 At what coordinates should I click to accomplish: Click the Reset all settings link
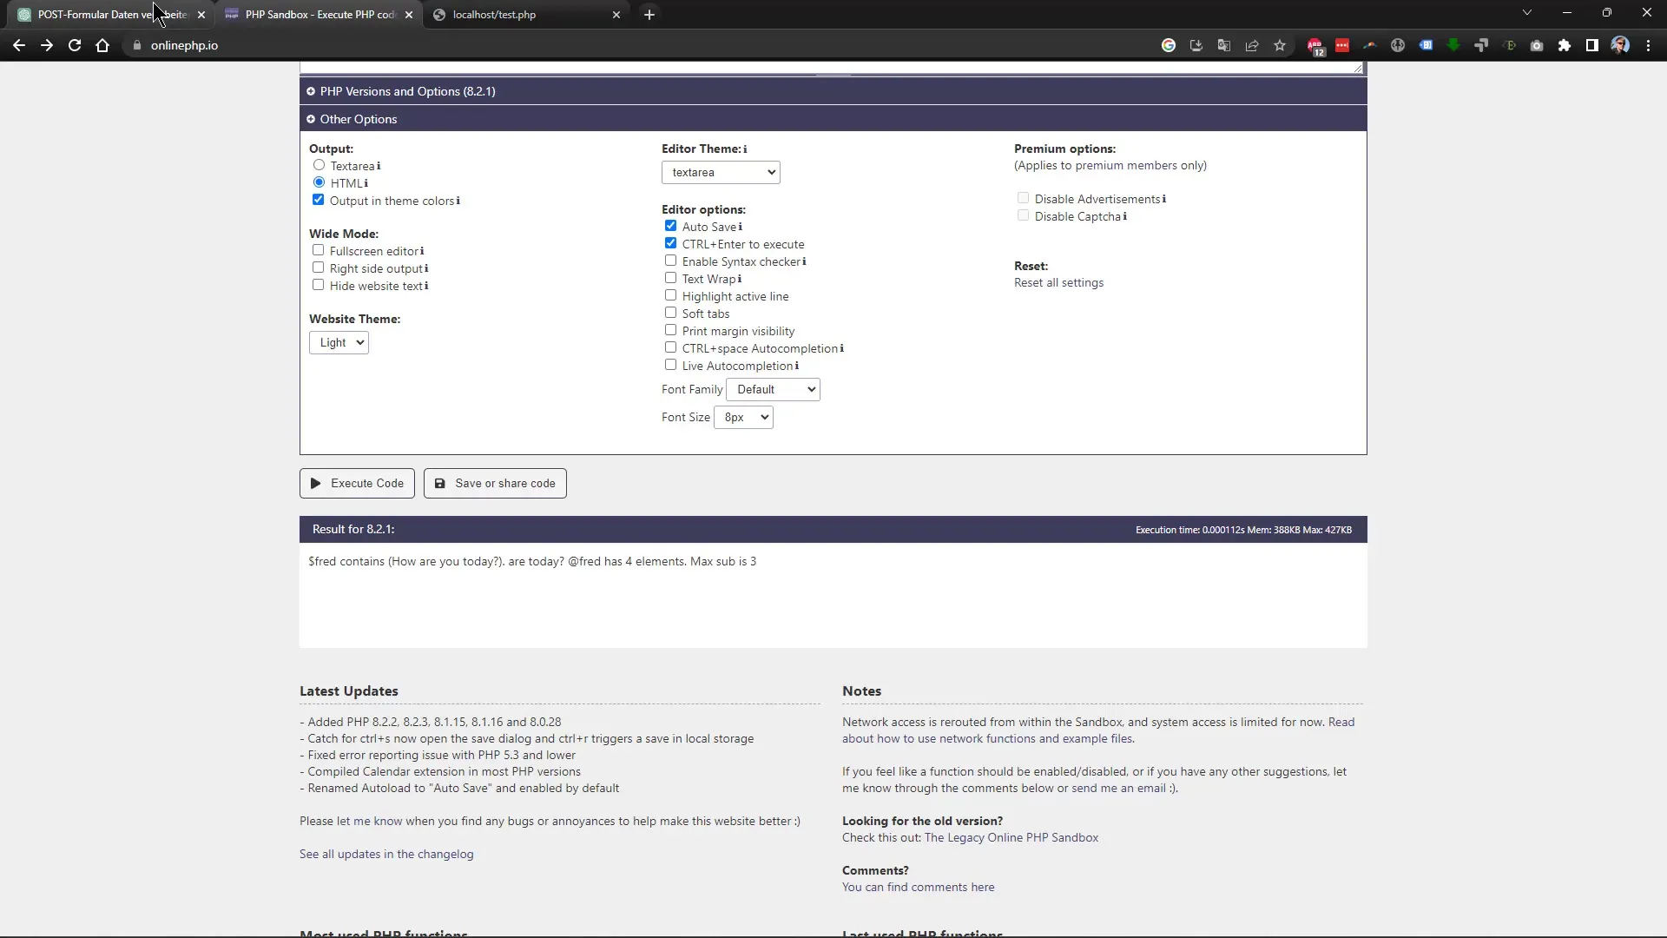click(x=1058, y=281)
